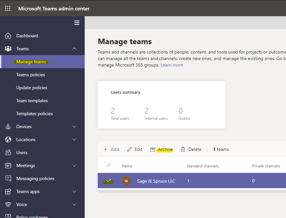Click the Total users count of 2
286x218 pixels.
[x=113, y=111]
